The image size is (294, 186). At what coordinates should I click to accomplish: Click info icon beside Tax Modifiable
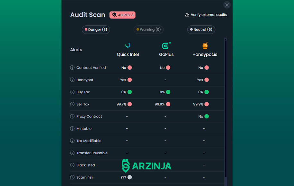[72, 140]
